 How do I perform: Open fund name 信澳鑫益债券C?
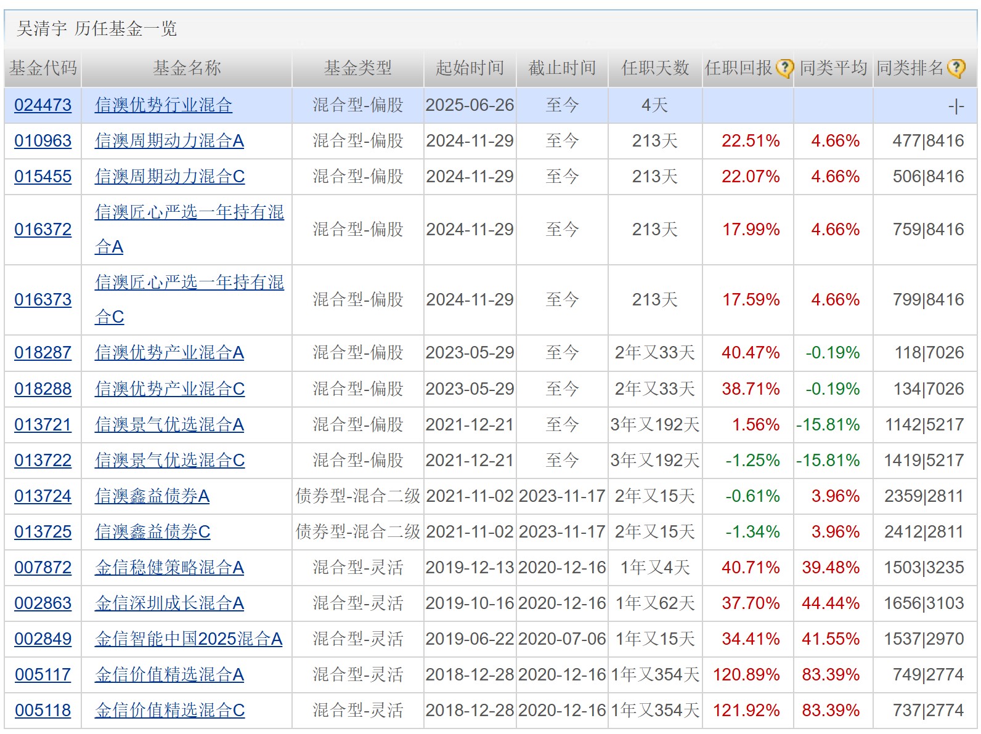[x=152, y=532]
